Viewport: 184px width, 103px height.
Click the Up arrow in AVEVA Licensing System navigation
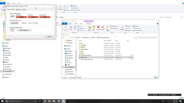point(71,37)
